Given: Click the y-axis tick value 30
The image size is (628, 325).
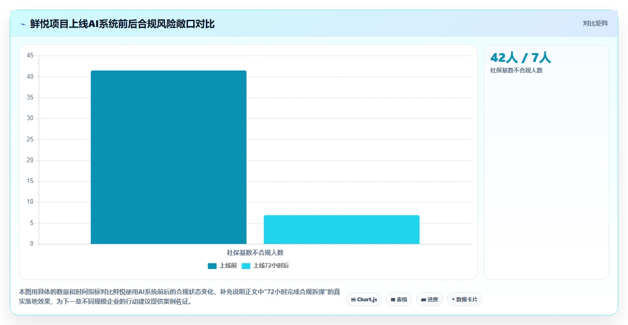Looking at the screenshot, I should click(x=30, y=118).
